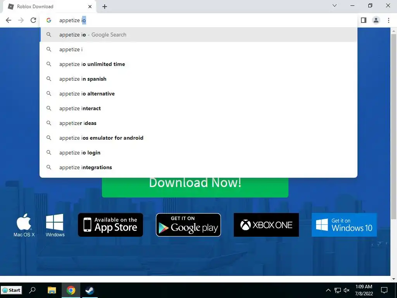Click the Mac OS X Apple icon
The image size is (397, 298).
click(x=24, y=225)
